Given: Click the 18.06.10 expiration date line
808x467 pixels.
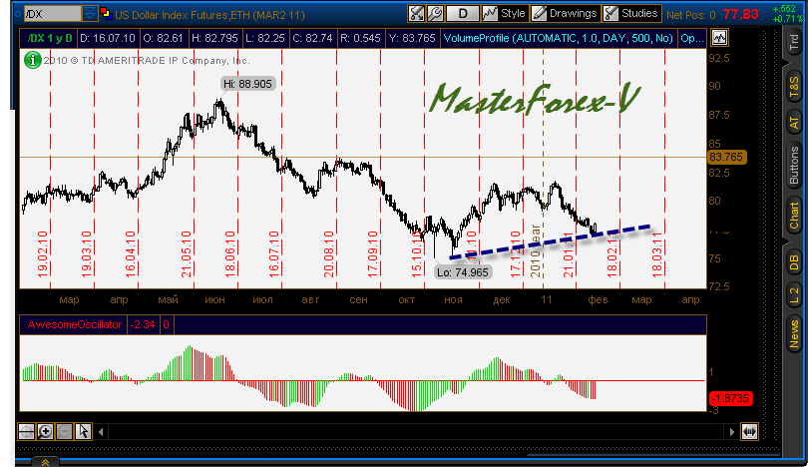Looking at the screenshot, I should coord(237,170).
